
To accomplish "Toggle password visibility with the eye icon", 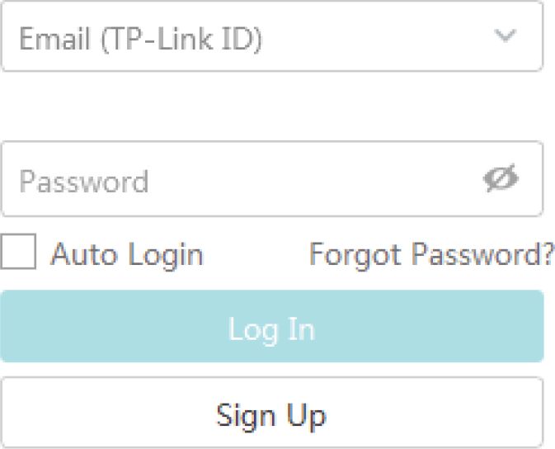I will [x=501, y=179].
